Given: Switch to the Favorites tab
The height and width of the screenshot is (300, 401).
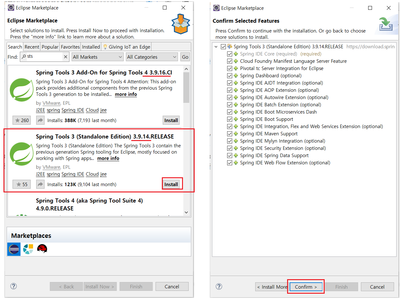Looking at the screenshot, I should pyautogui.click(x=70, y=47).
